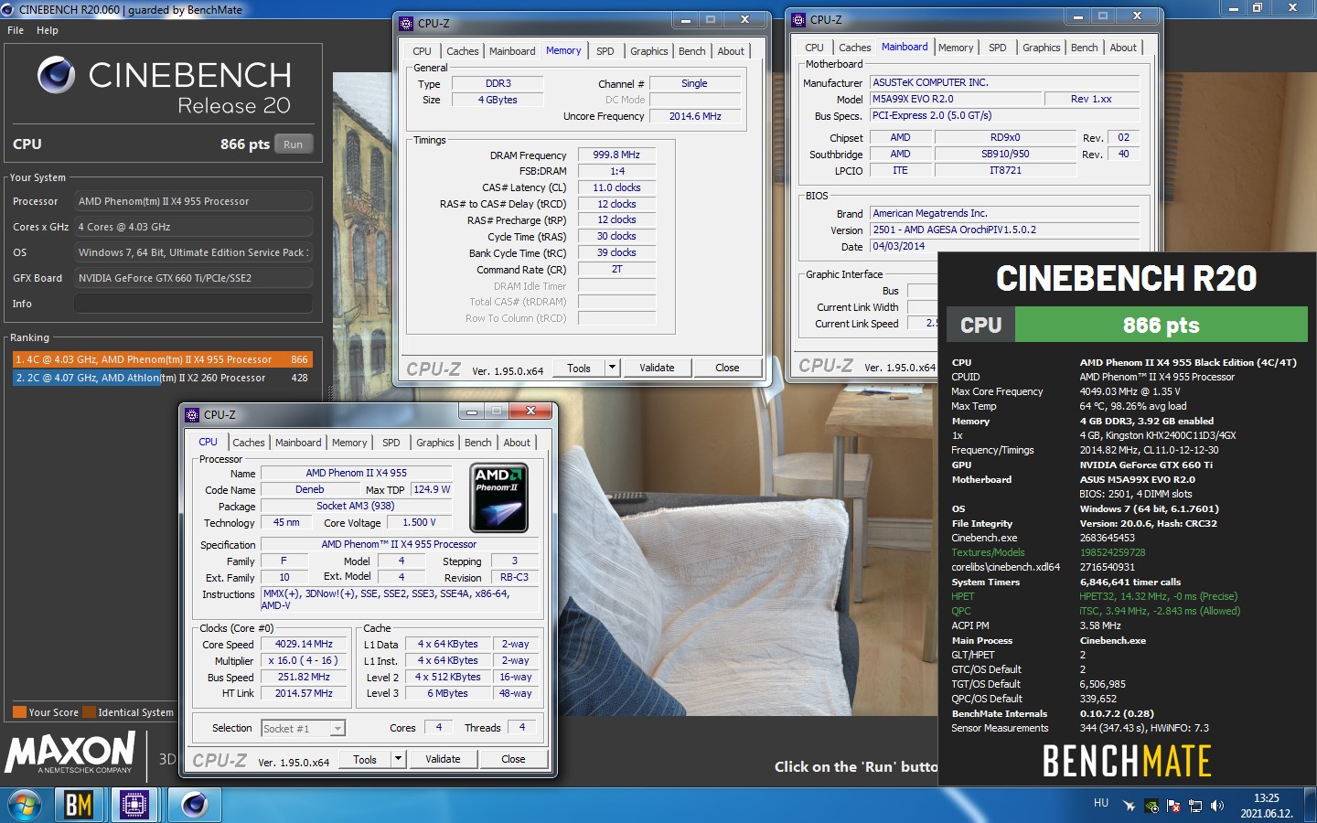The image size is (1317, 823).
Task: Open Graphics tab in CPU-Z Memory window
Action: click(x=649, y=51)
